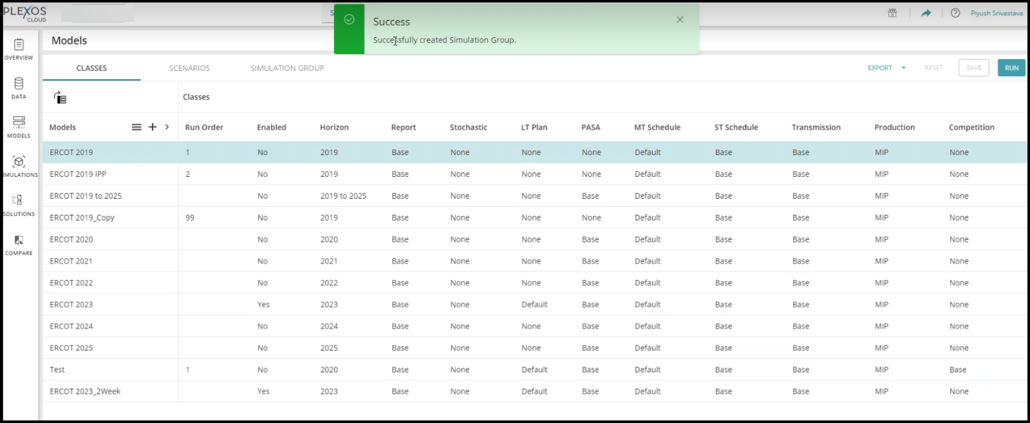Open the Simulations sidebar section
The width and height of the screenshot is (1030, 423).
pos(19,166)
